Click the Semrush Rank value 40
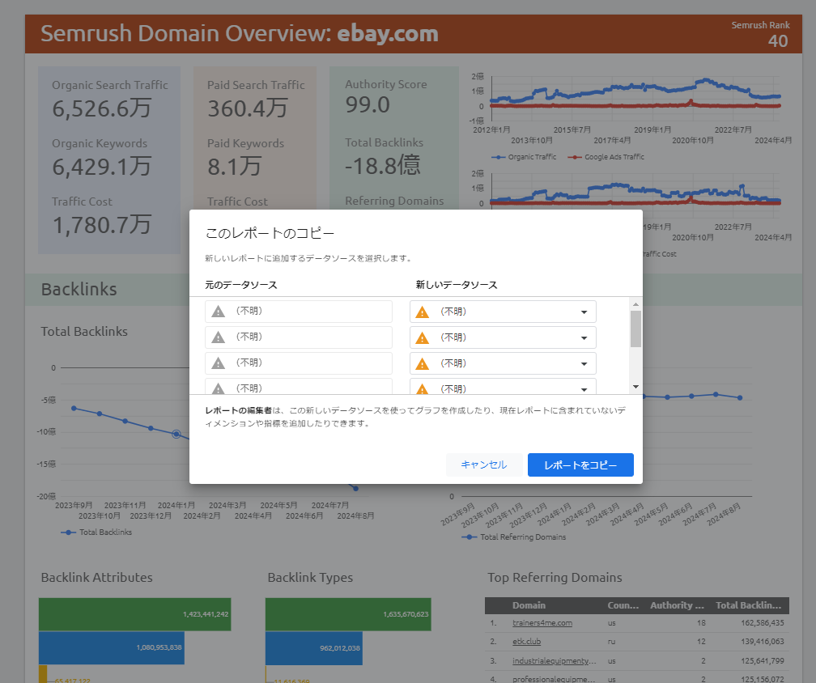The height and width of the screenshot is (683, 816). pos(778,41)
